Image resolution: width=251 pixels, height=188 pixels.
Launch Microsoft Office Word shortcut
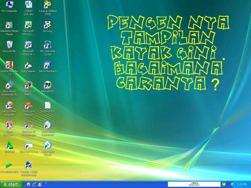pos(28,48)
